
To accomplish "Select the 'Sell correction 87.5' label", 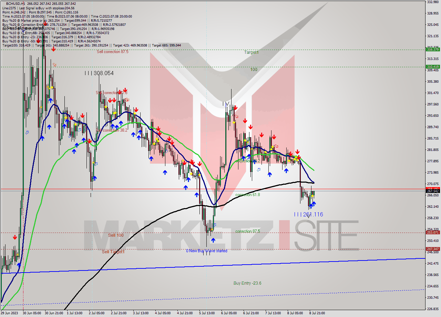I will click(x=113, y=52).
